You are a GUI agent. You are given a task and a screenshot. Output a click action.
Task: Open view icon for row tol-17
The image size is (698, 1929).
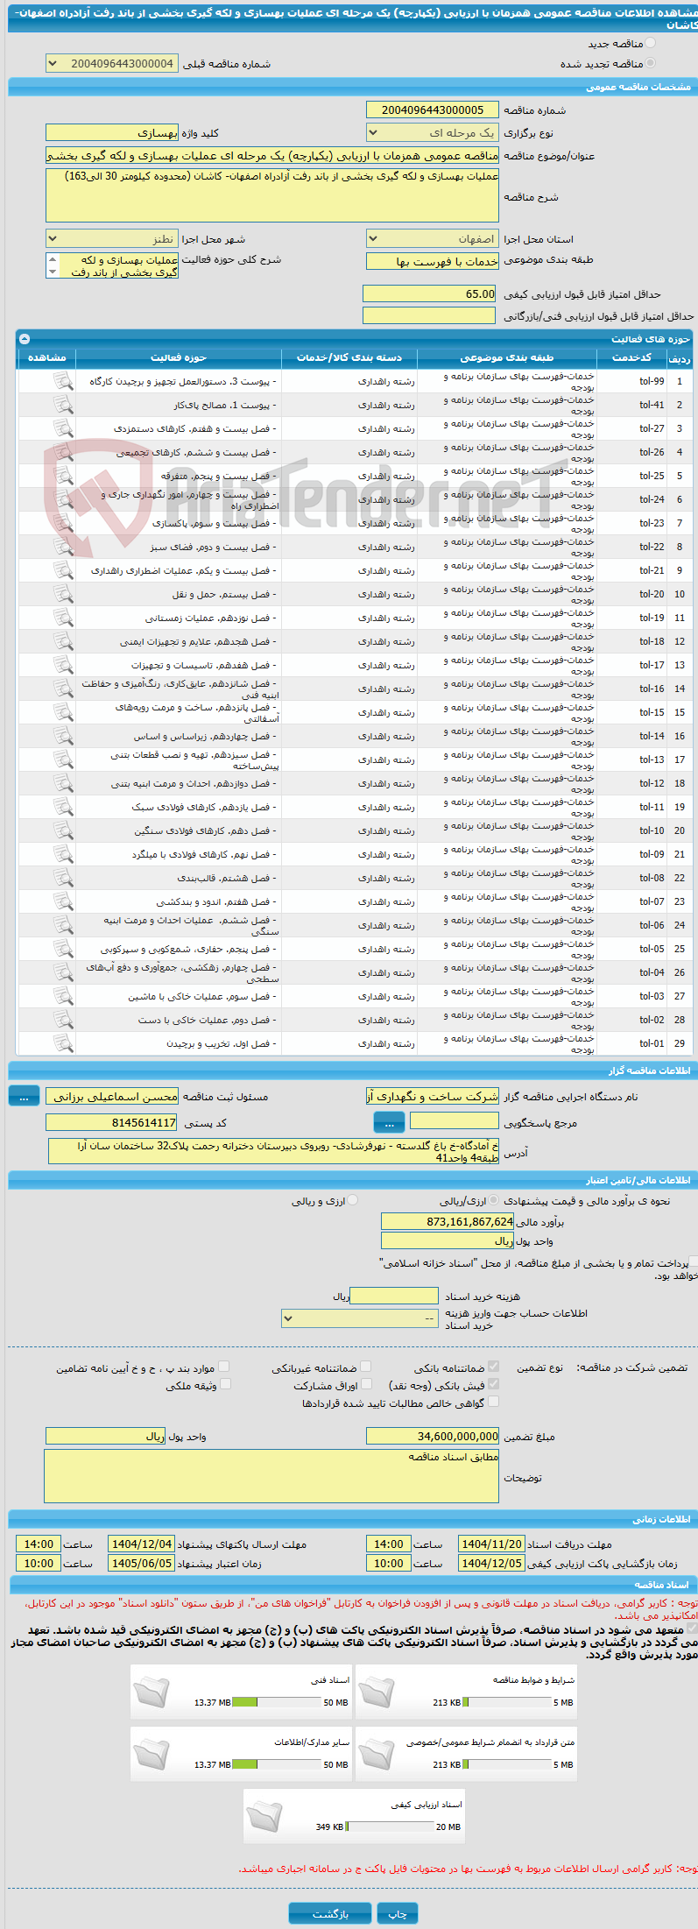point(63,665)
